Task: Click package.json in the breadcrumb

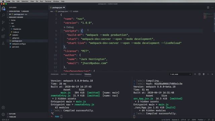Action: pos(63,11)
